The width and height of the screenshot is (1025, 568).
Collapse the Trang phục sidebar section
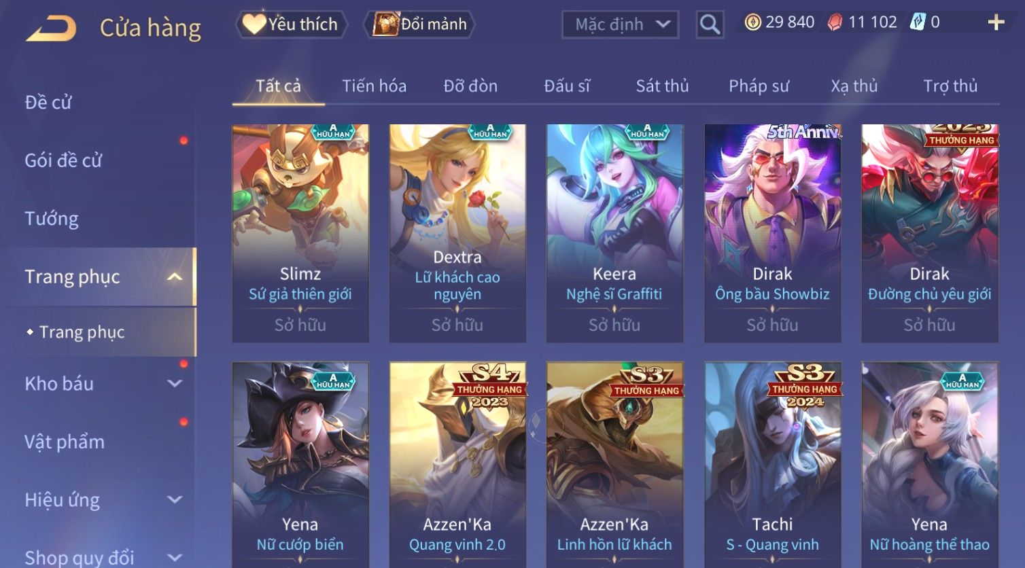pyautogui.click(x=175, y=277)
